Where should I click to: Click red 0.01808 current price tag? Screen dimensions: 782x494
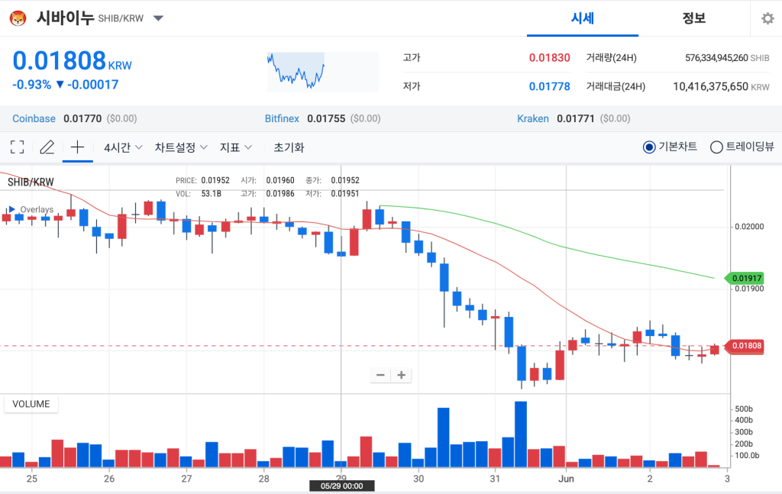(745, 345)
